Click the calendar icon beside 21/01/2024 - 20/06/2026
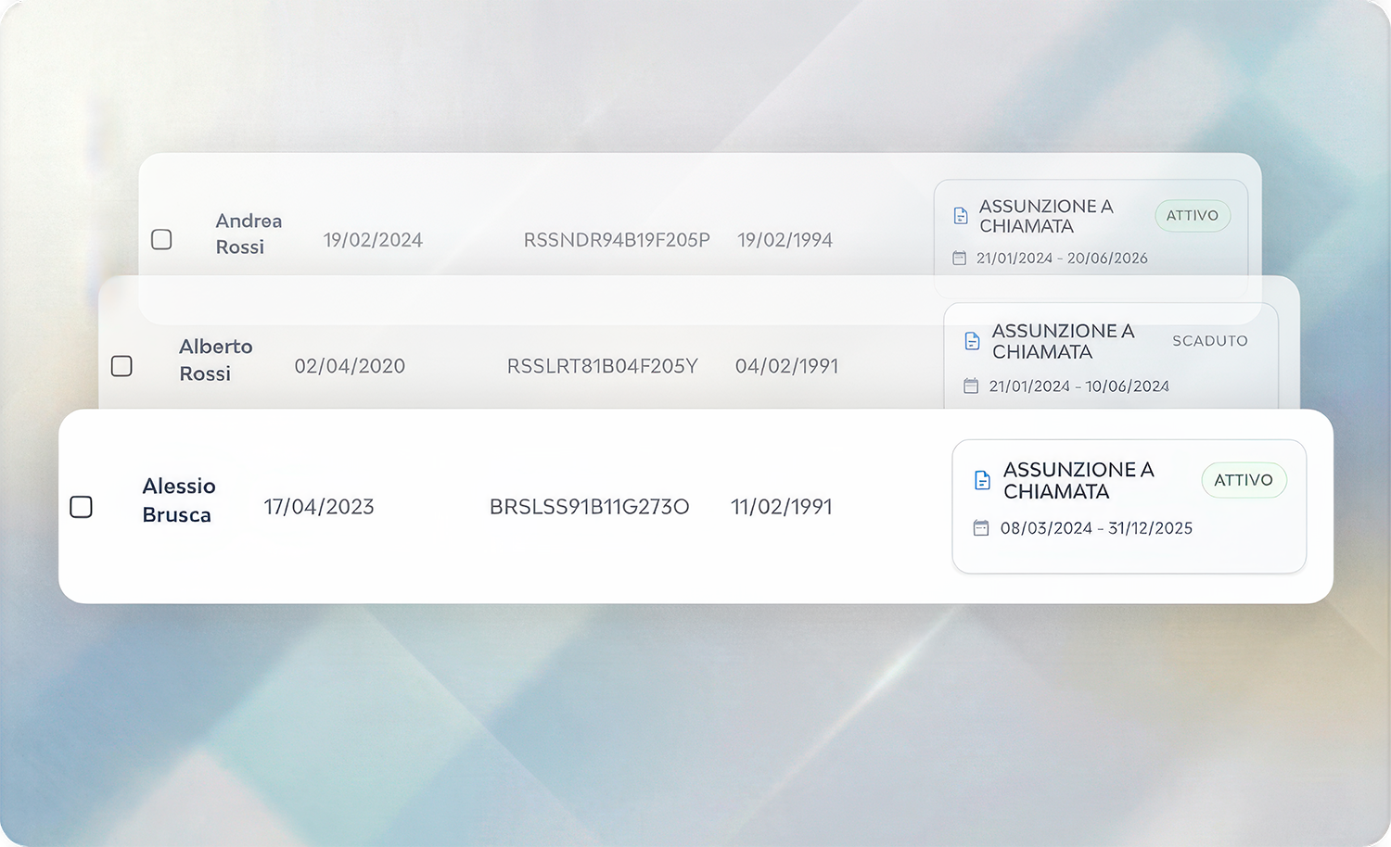 coord(960,259)
